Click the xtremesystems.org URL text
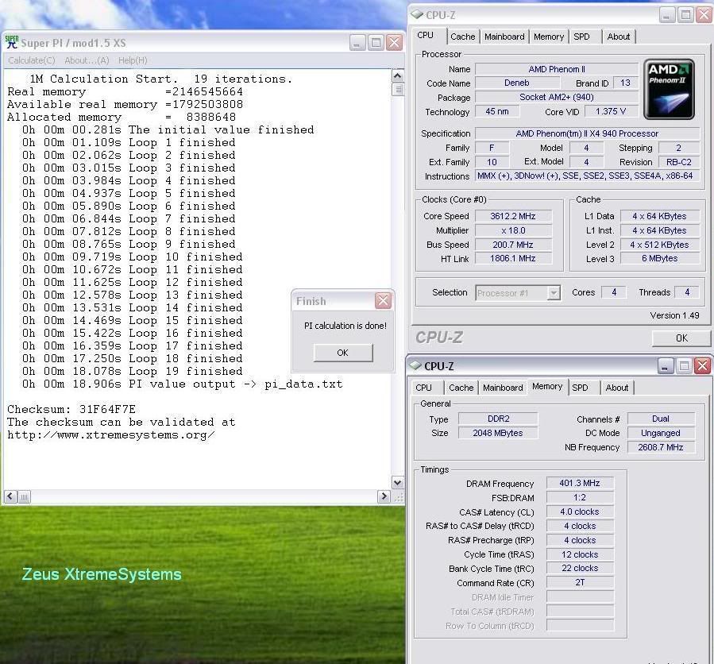 click(111, 435)
